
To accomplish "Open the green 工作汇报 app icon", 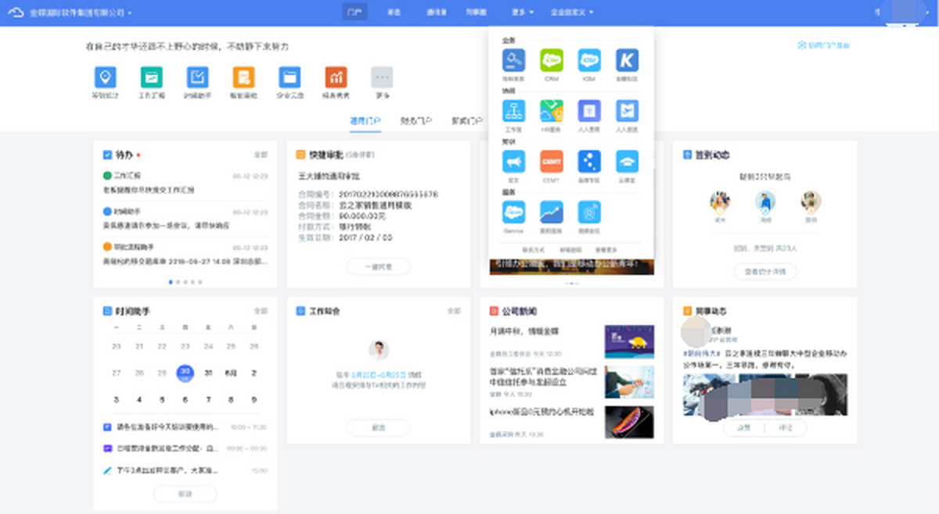I will [151, 77].
